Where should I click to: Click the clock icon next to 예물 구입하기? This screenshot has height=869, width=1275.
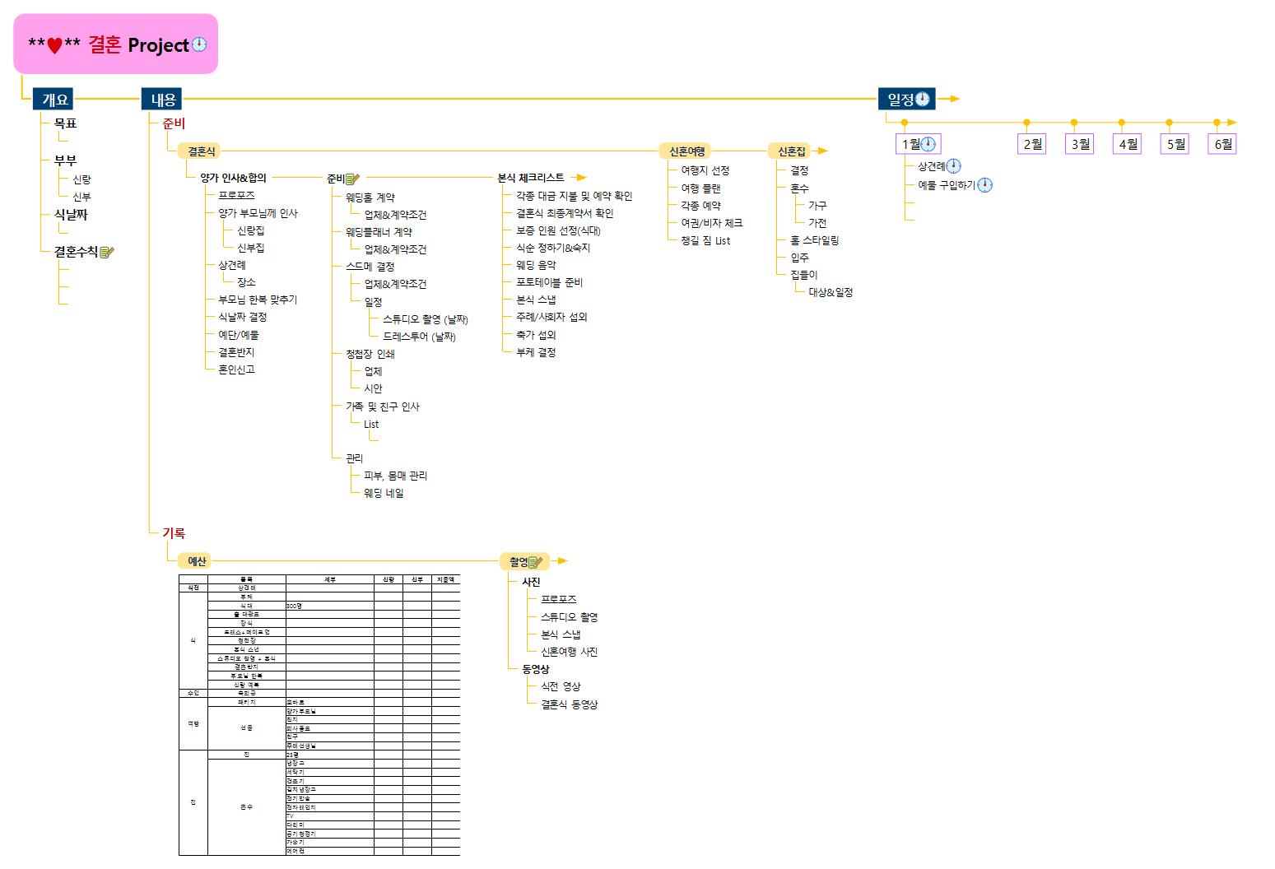pyautogui.click(x=984, y=185)
